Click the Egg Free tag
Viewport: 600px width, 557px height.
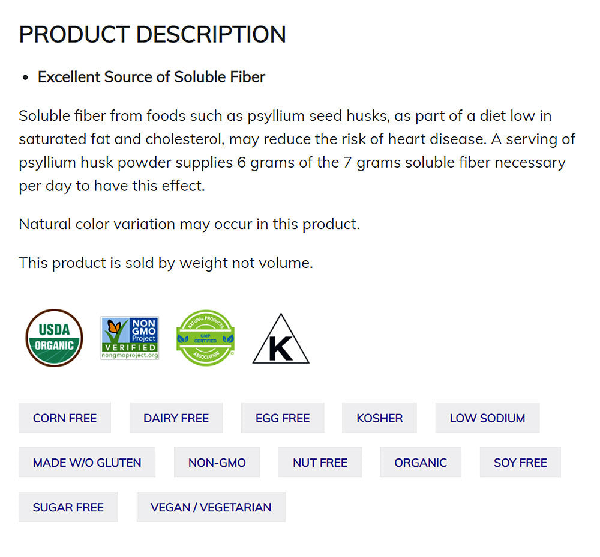[x=283, y=418]
